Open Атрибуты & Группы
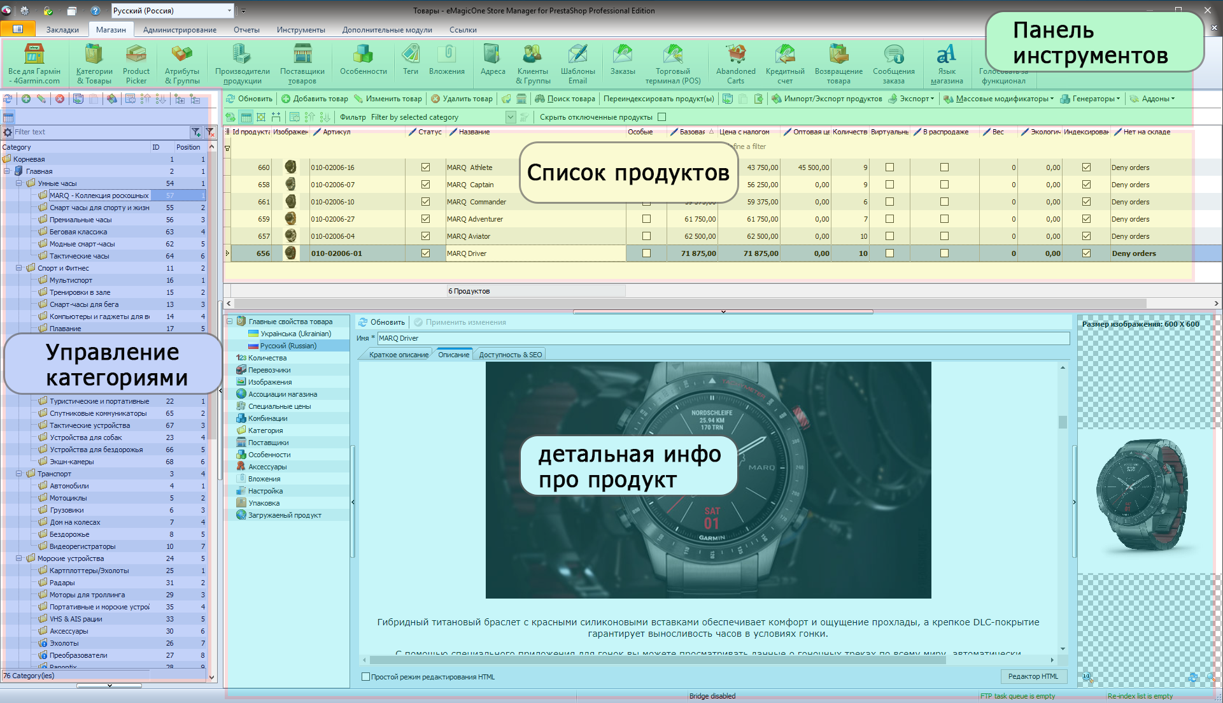1223x703 pixels. pyautogui.click(x=182, y=64)
